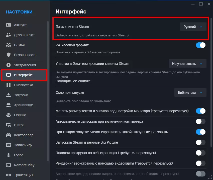Click the Friends and Chat people icon
Image resolution: width=213 pixels, height=180 pixels.
(9, 35)
